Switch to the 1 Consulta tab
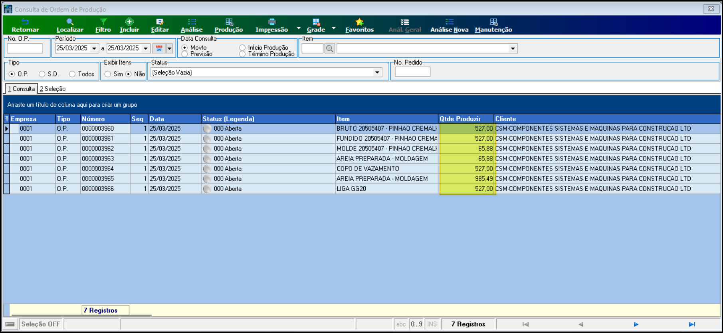 pos(21,89)
